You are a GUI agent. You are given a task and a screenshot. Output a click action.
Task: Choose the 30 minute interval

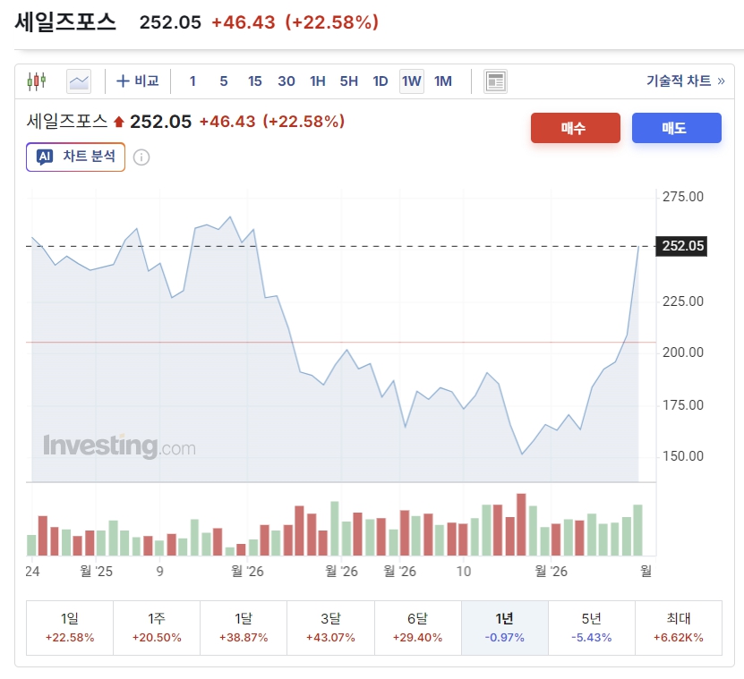click(286, 81)
